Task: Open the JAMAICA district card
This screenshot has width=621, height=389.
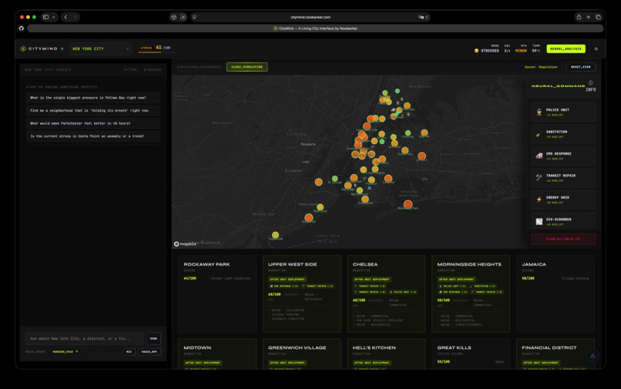Action: click(556, 293)
